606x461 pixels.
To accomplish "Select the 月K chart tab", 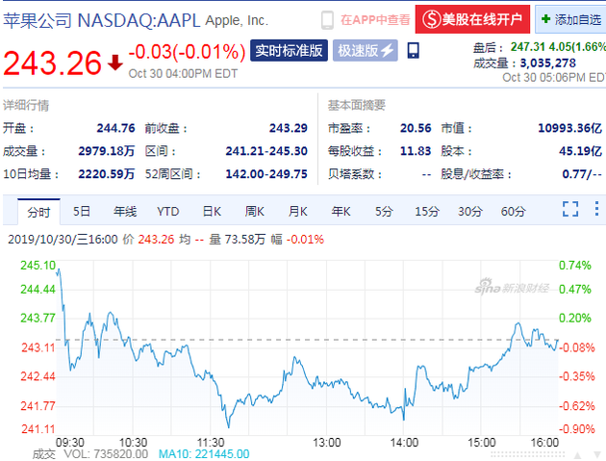I will point(297,212).
